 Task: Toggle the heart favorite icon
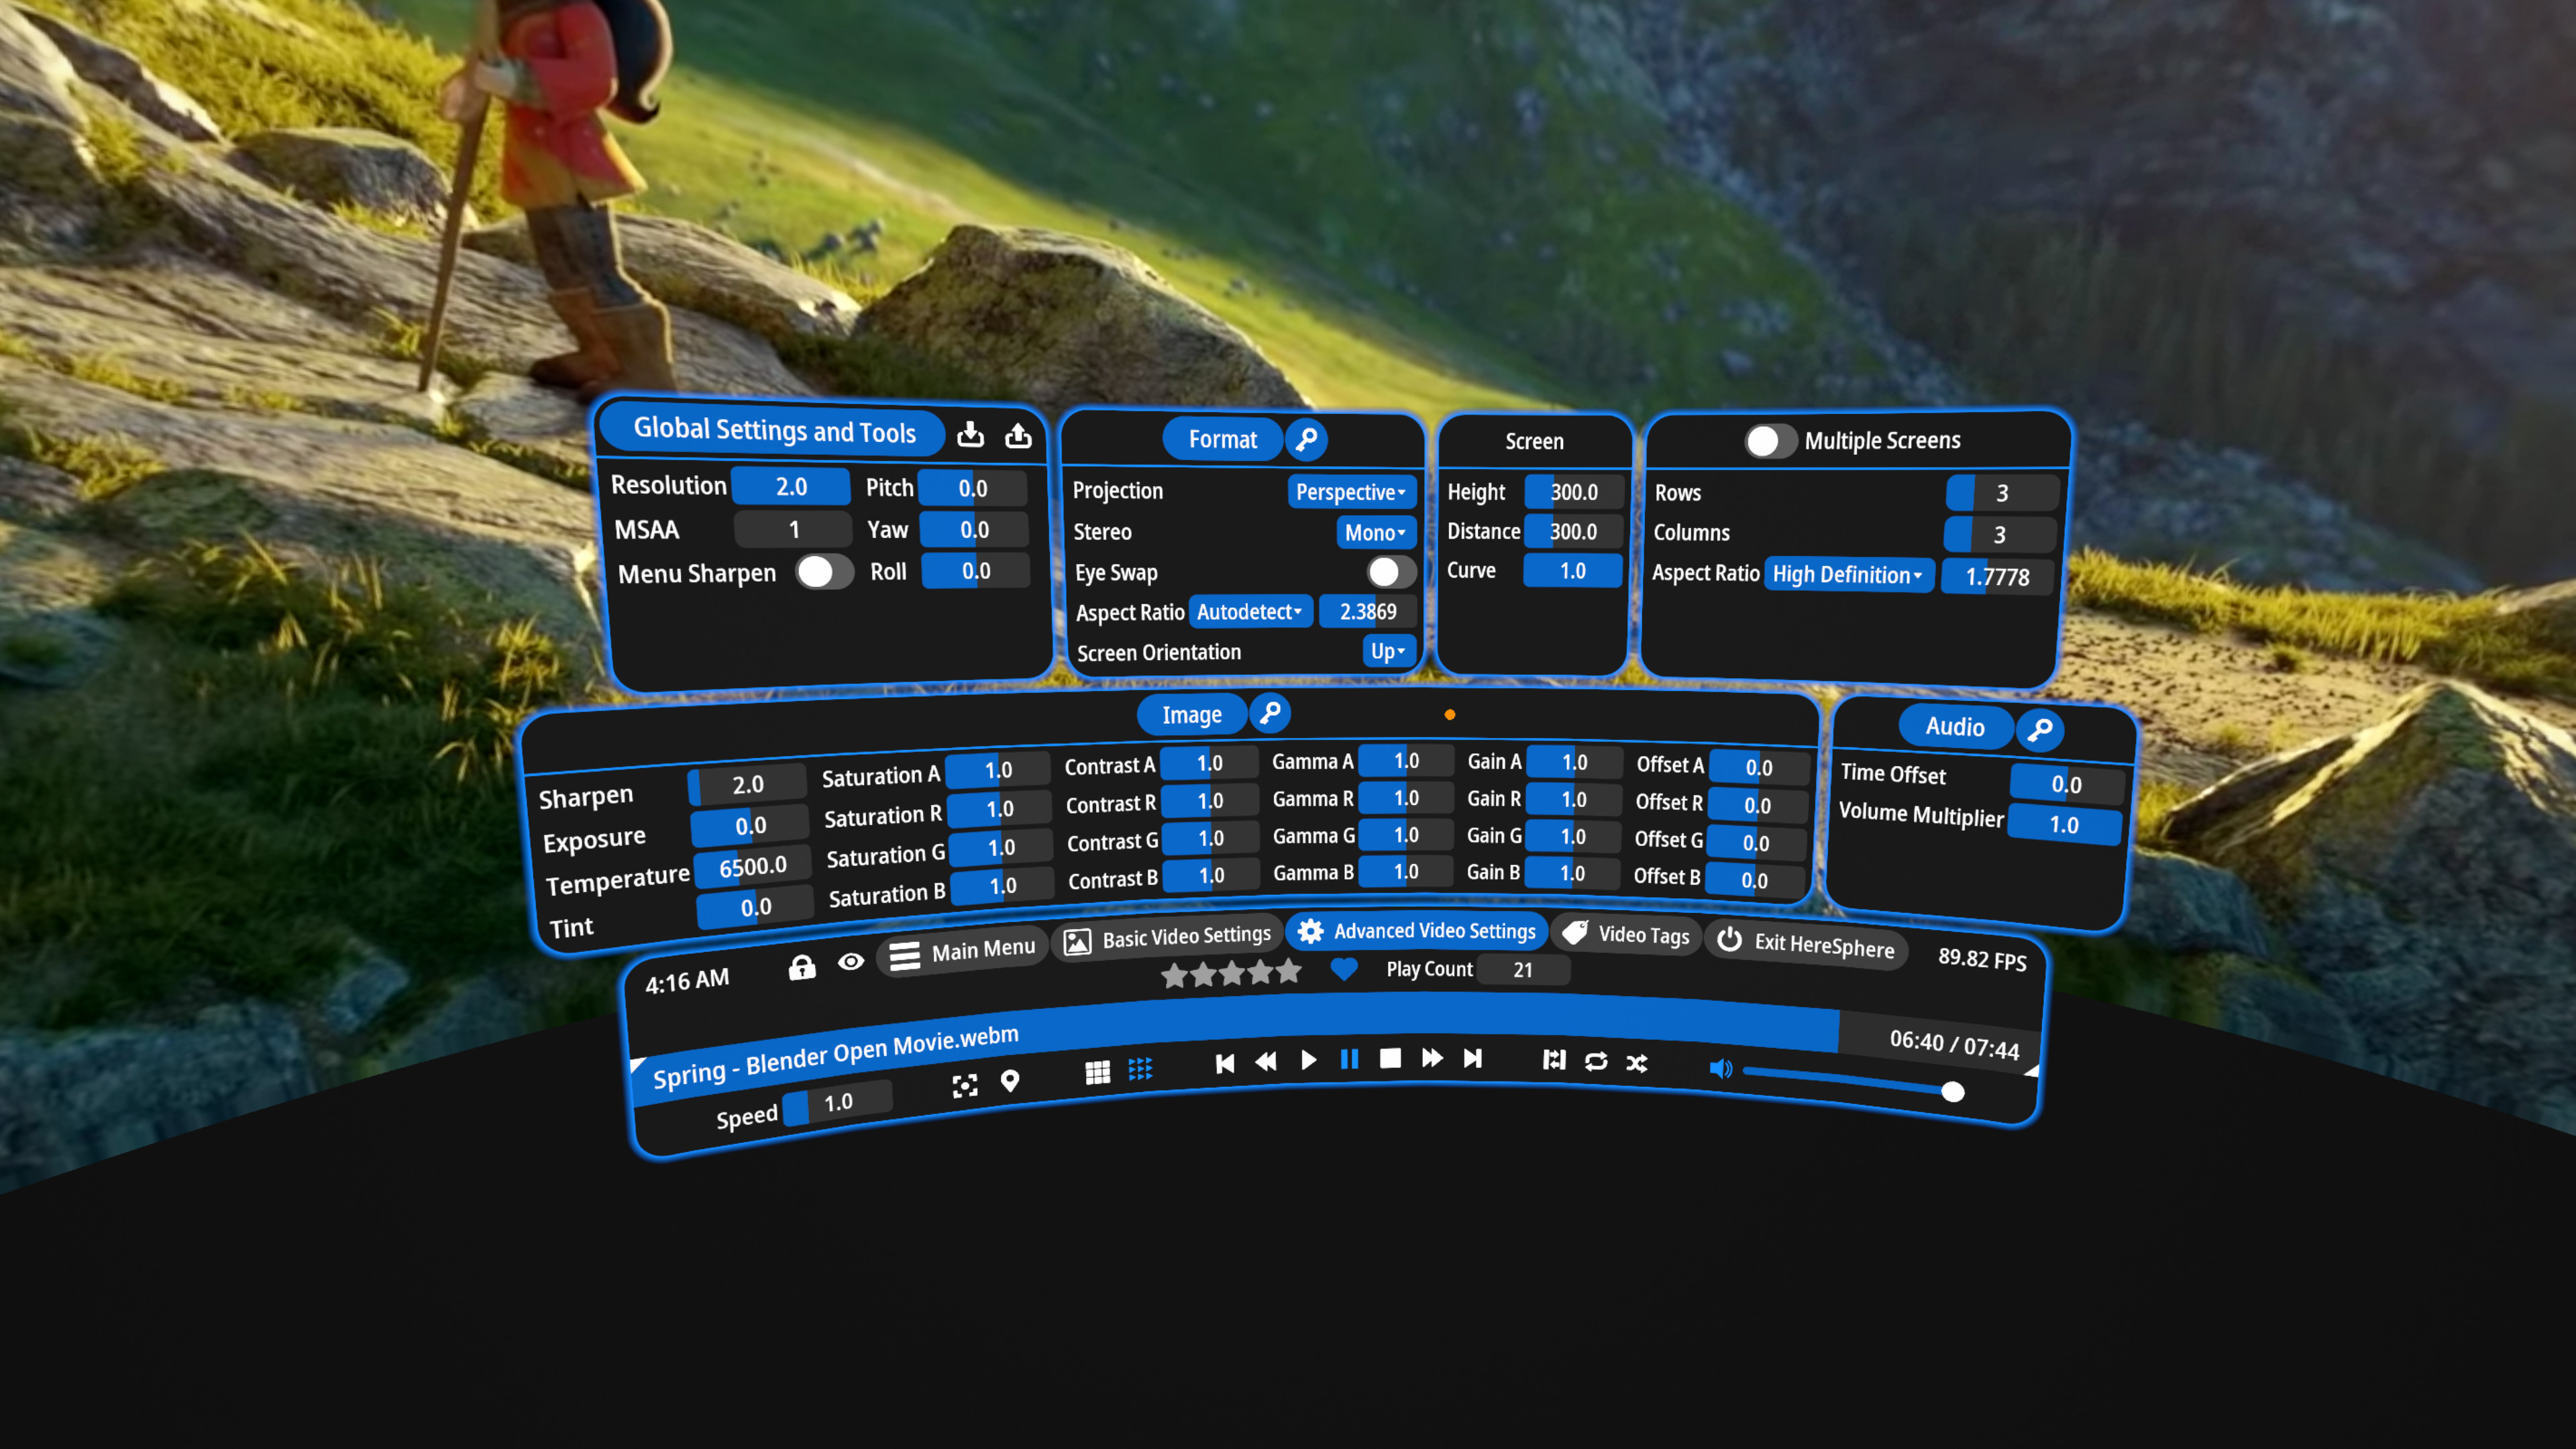click(1343, 969)
